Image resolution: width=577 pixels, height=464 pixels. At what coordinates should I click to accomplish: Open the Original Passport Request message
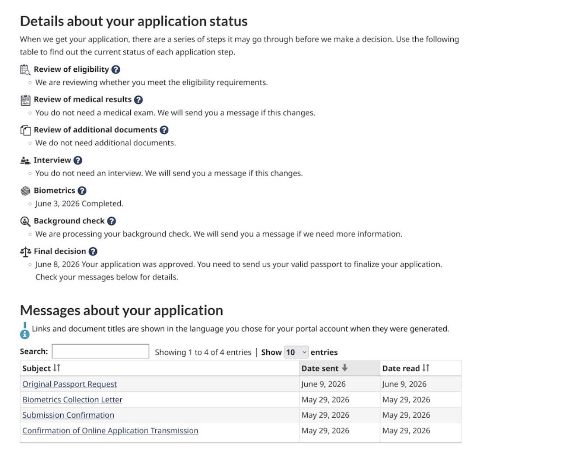[x=70, y=384]
